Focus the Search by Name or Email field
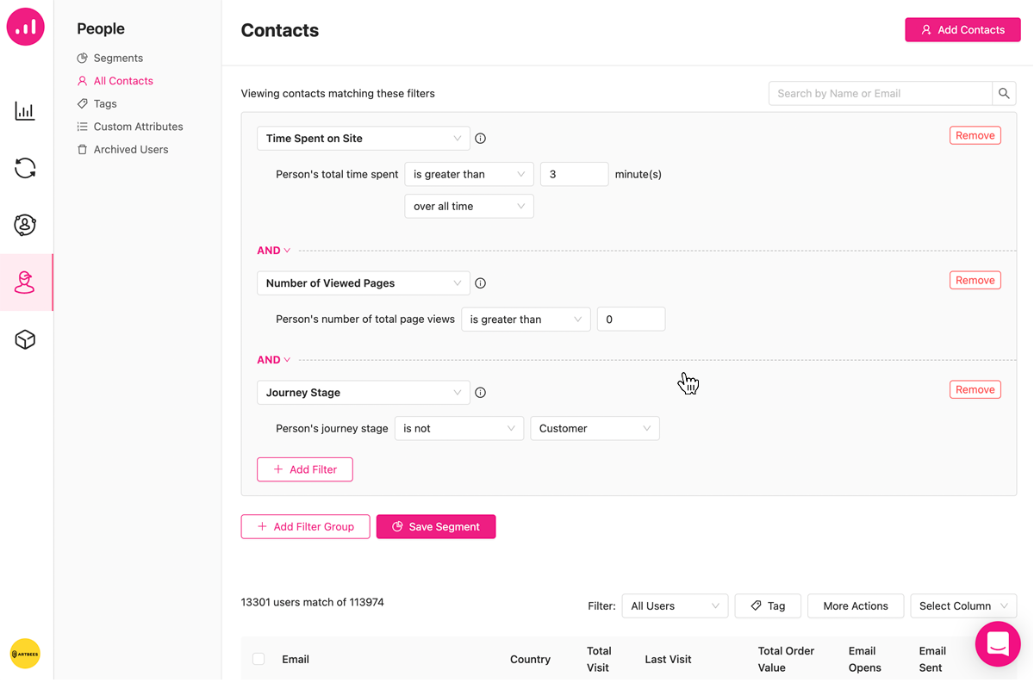This screenshot has width=1034, height=689. 881,93
